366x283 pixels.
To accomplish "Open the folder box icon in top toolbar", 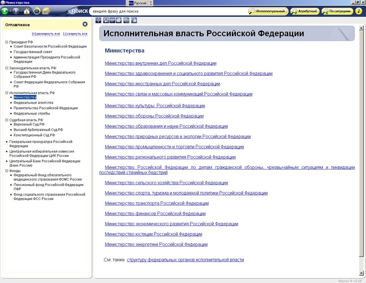I will point(46,11).
